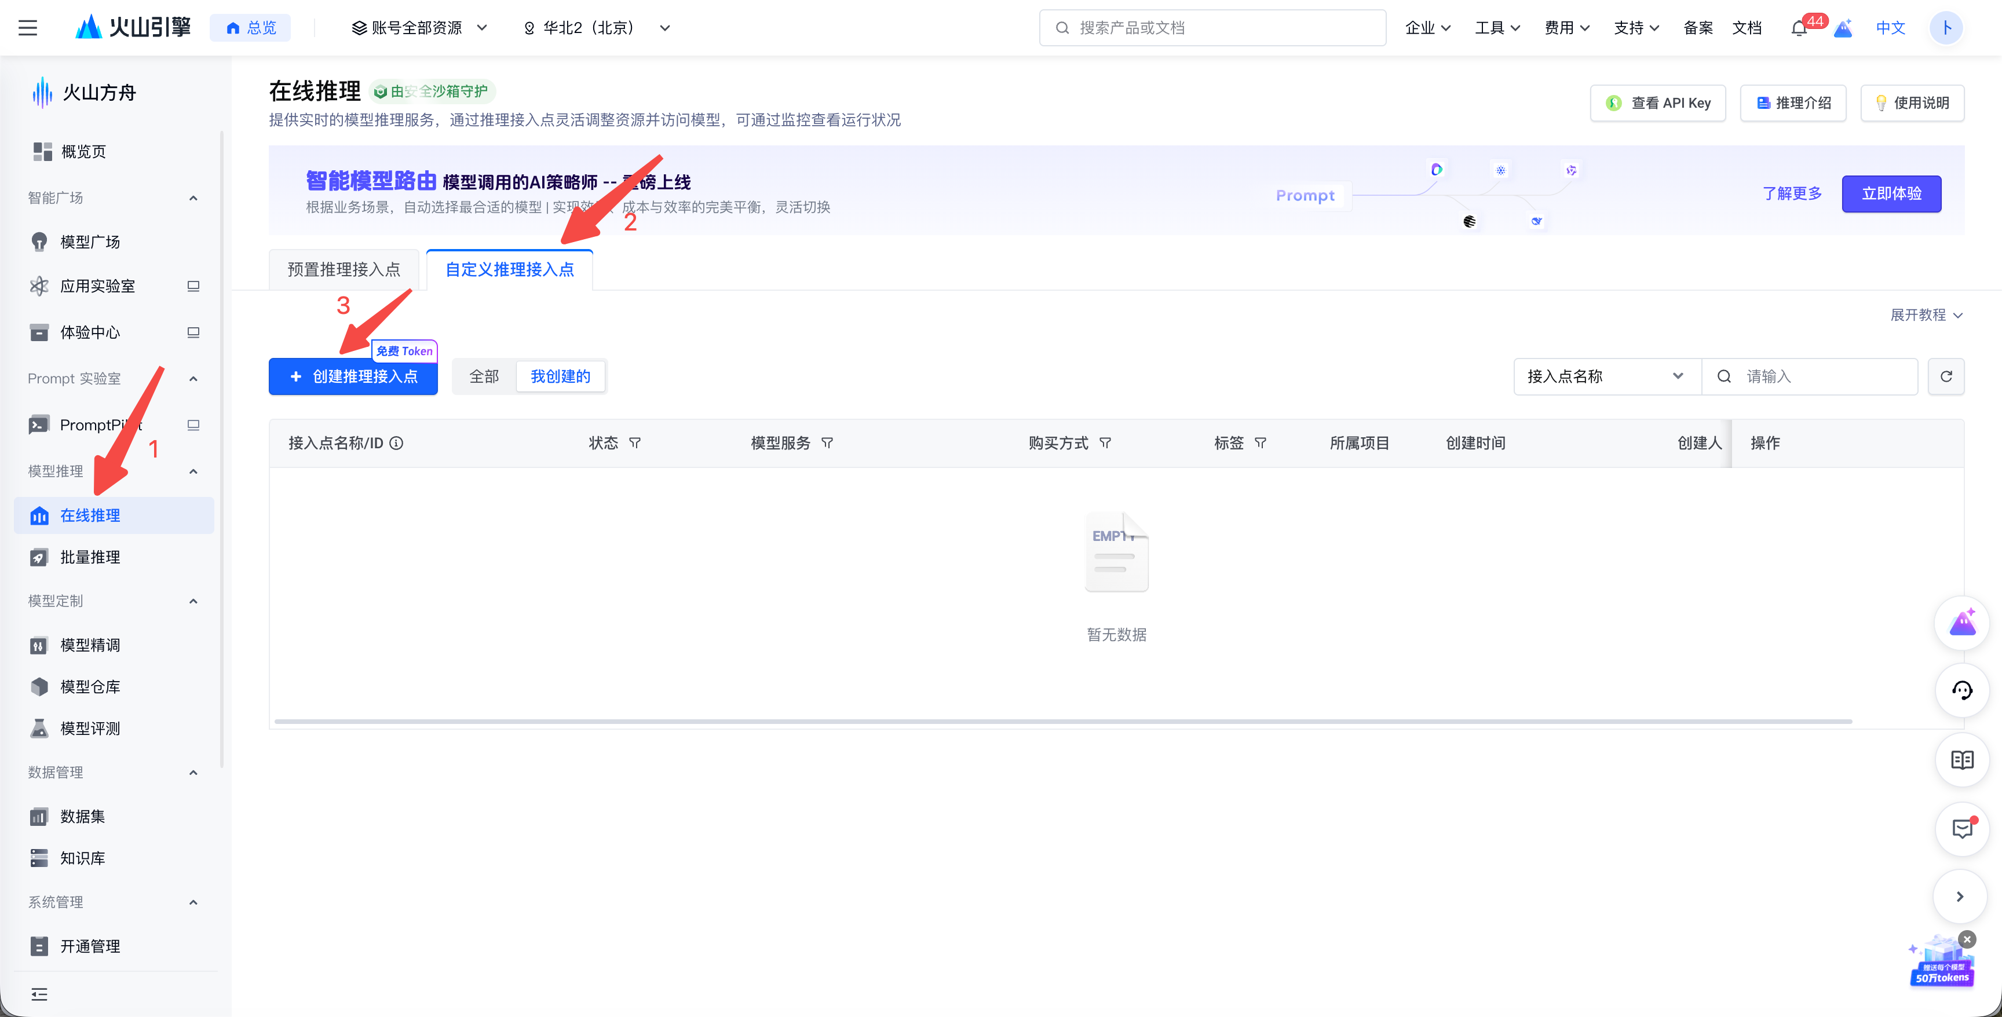Viewport: 2002px width, 1017px height.
Task: Open the hamburger navigation menu
Action: point(28,28)
